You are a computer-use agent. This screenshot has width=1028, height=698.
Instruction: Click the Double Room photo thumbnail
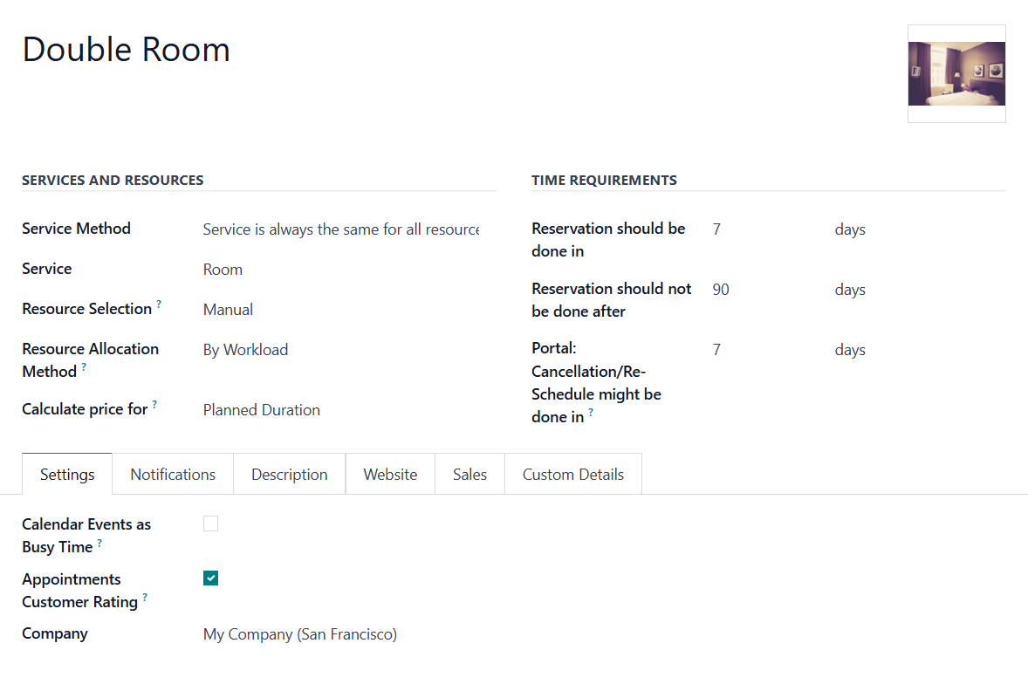tap(956, 73)
